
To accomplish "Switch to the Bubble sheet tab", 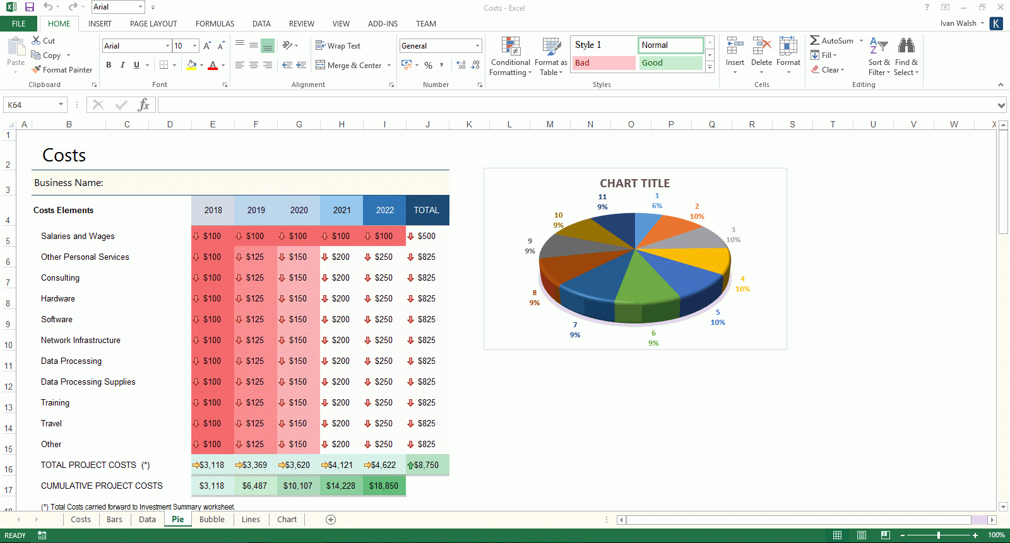I will (x=211, y=520).
